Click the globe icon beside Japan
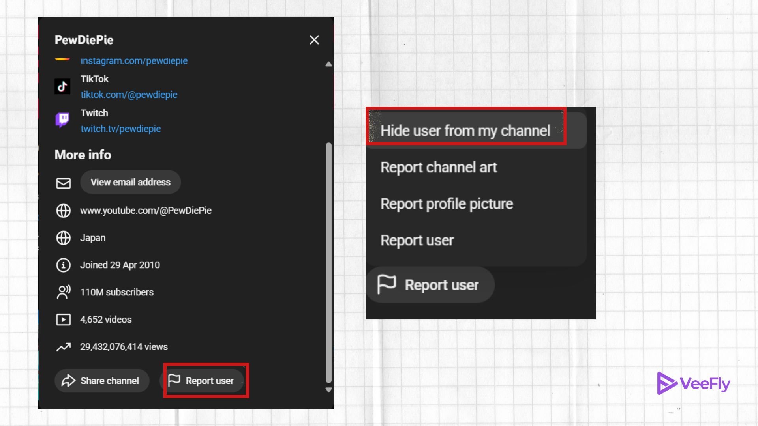Viewport: 758px width, 426px height. pos(63,238)
